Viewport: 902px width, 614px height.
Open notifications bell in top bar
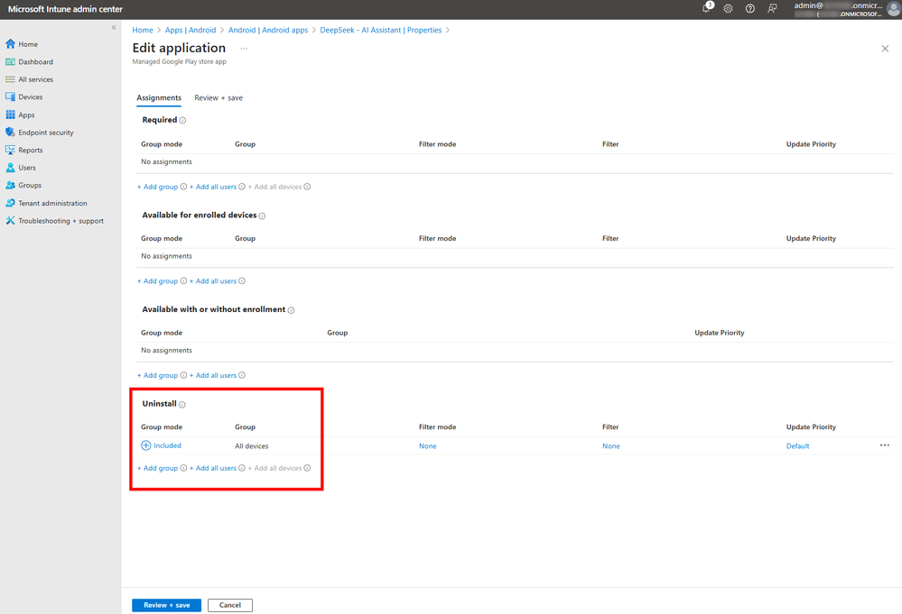pos(706,8)
